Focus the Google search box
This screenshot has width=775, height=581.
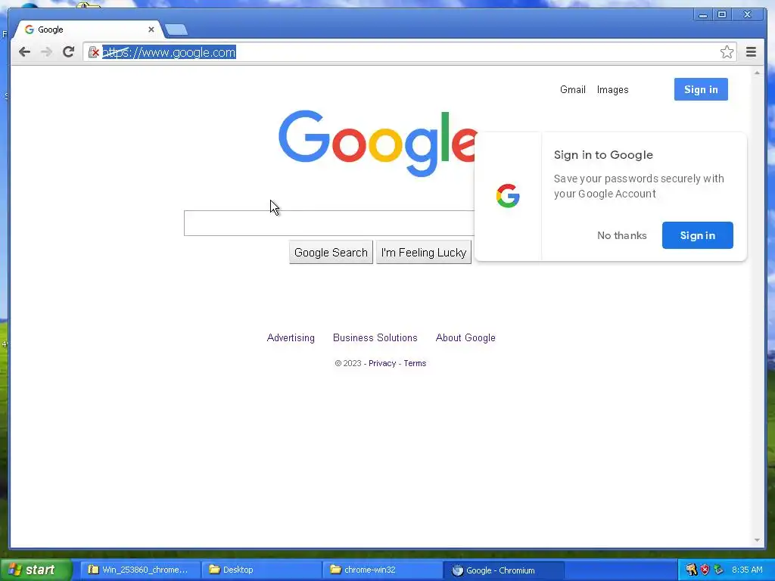pyautogui.click(x=329, y=223)
